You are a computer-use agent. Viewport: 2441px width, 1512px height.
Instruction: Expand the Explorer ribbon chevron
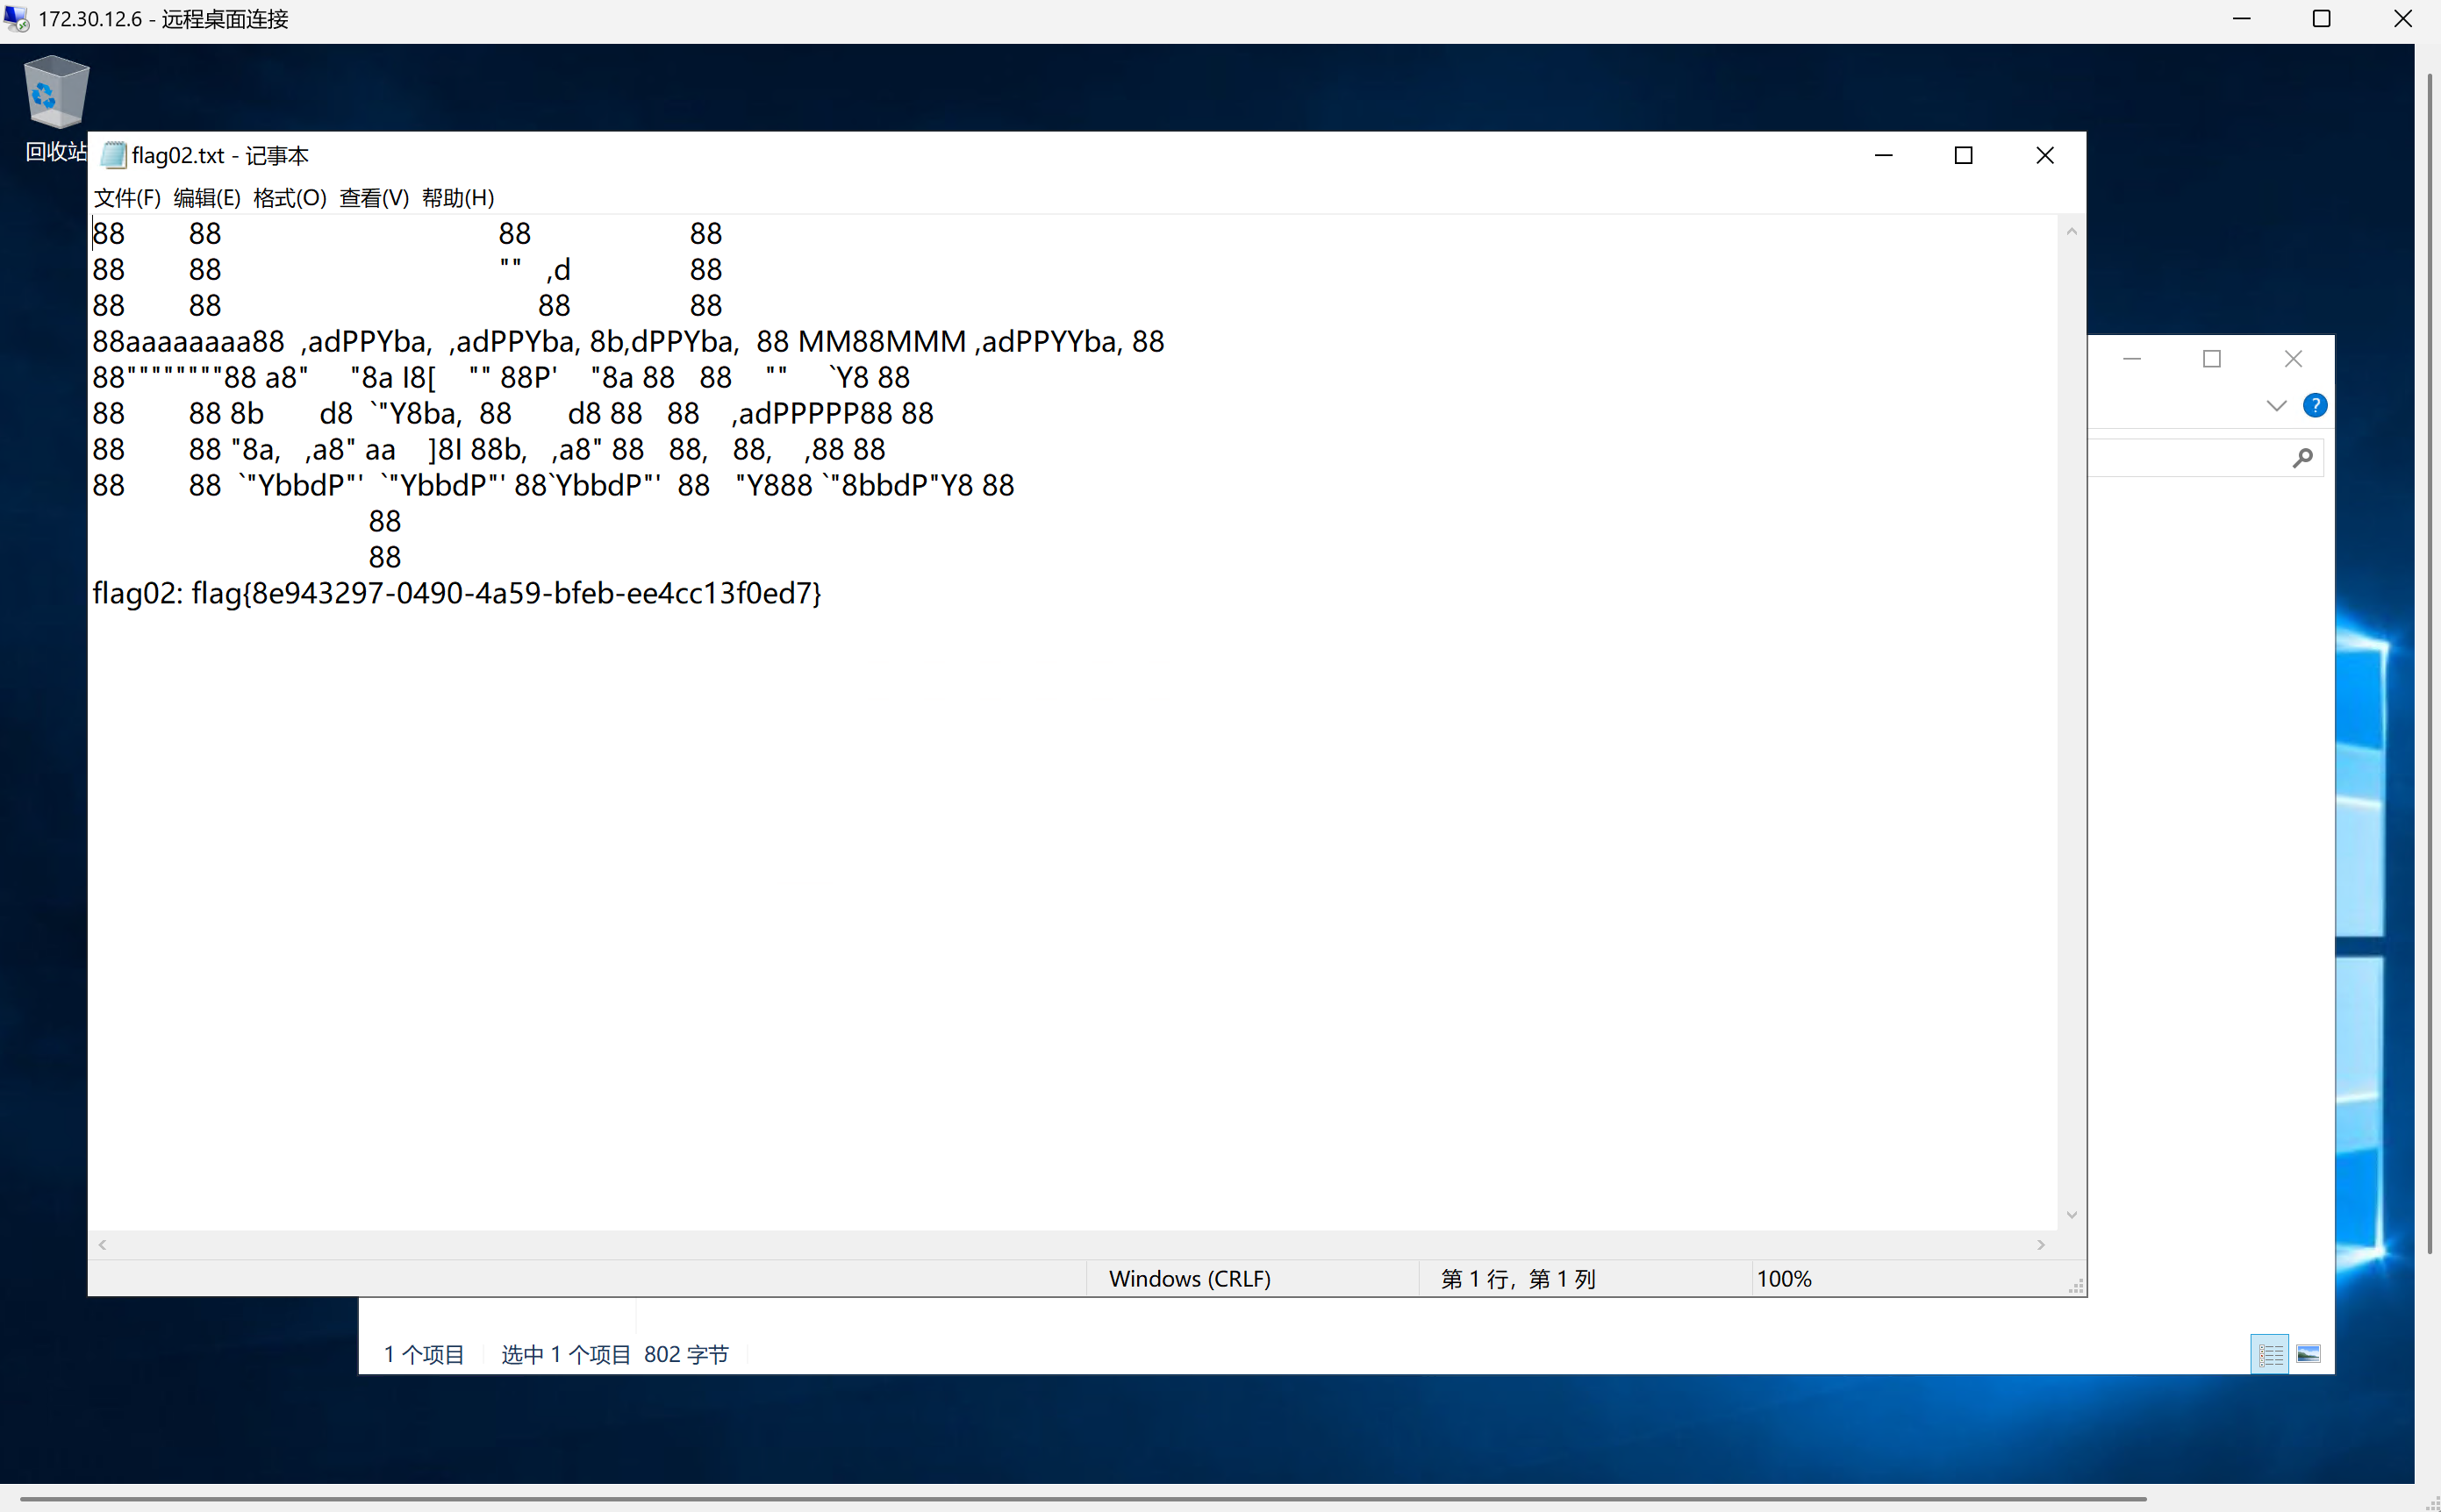(2276, 405)
